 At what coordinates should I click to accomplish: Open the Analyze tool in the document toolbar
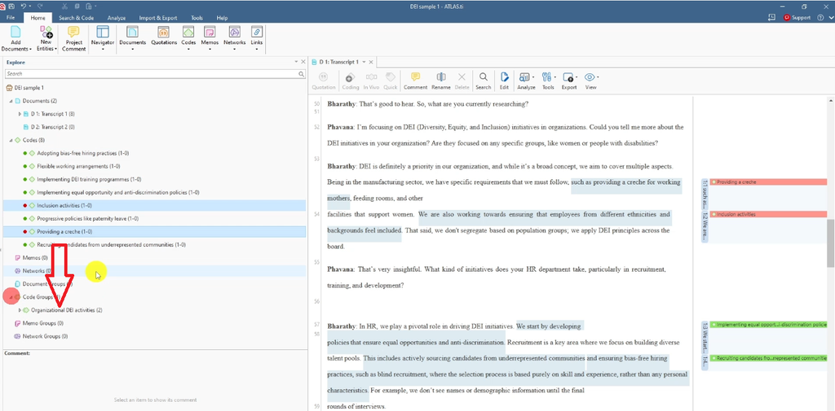[526, 81]
